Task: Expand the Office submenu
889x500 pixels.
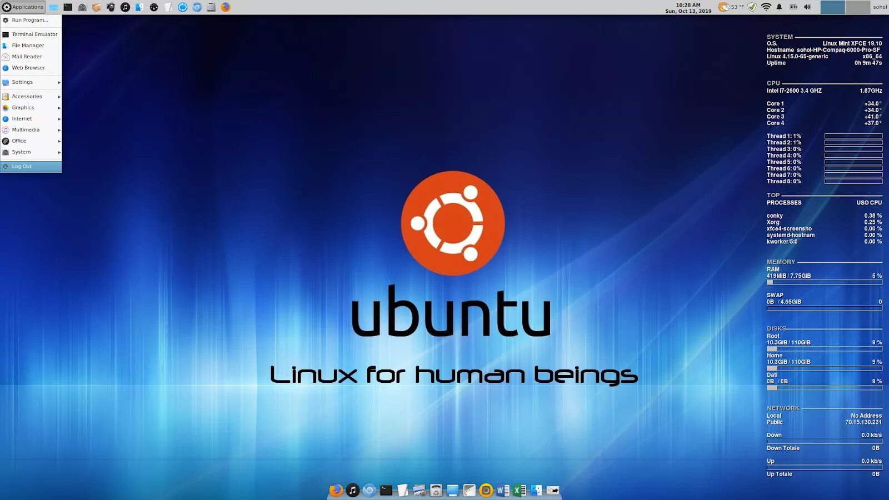Action: tap(31, 141)
